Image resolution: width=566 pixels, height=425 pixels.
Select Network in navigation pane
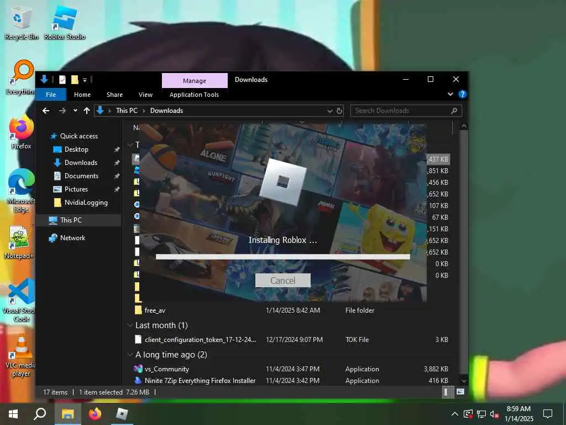coord(72,238)
